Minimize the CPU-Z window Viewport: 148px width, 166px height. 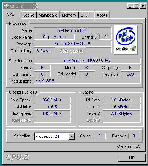pos(130,6)
